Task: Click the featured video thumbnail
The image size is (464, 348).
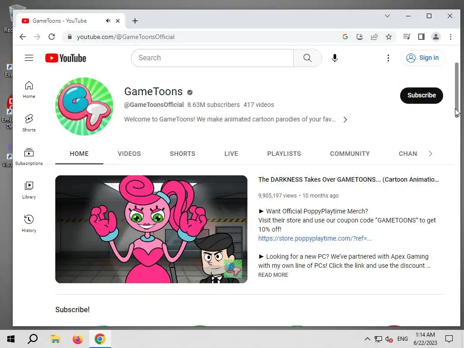Action: (x=151, y=229)
